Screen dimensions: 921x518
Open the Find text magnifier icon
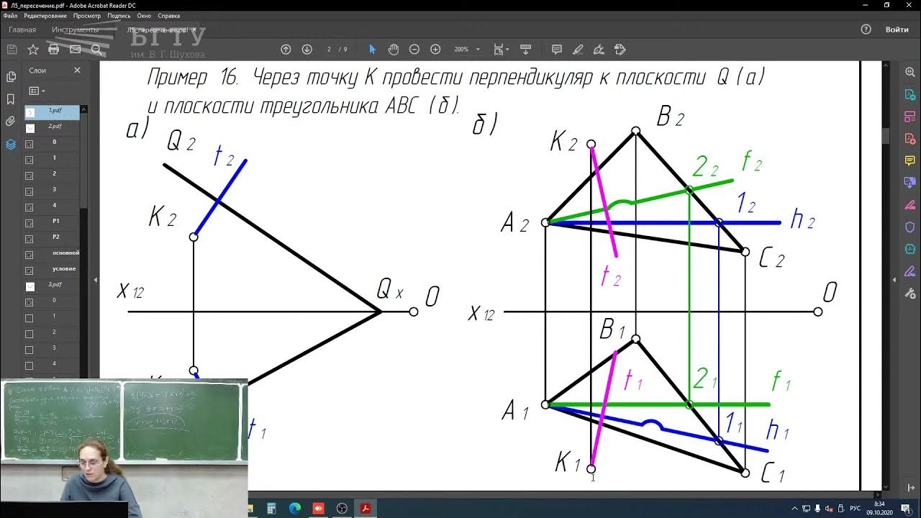(96, 50)
